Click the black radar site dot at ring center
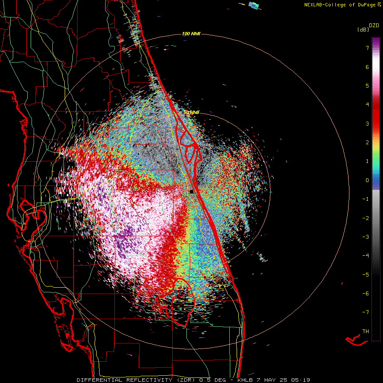The width and height of the screenshot is (383, 383). (191, 191)
